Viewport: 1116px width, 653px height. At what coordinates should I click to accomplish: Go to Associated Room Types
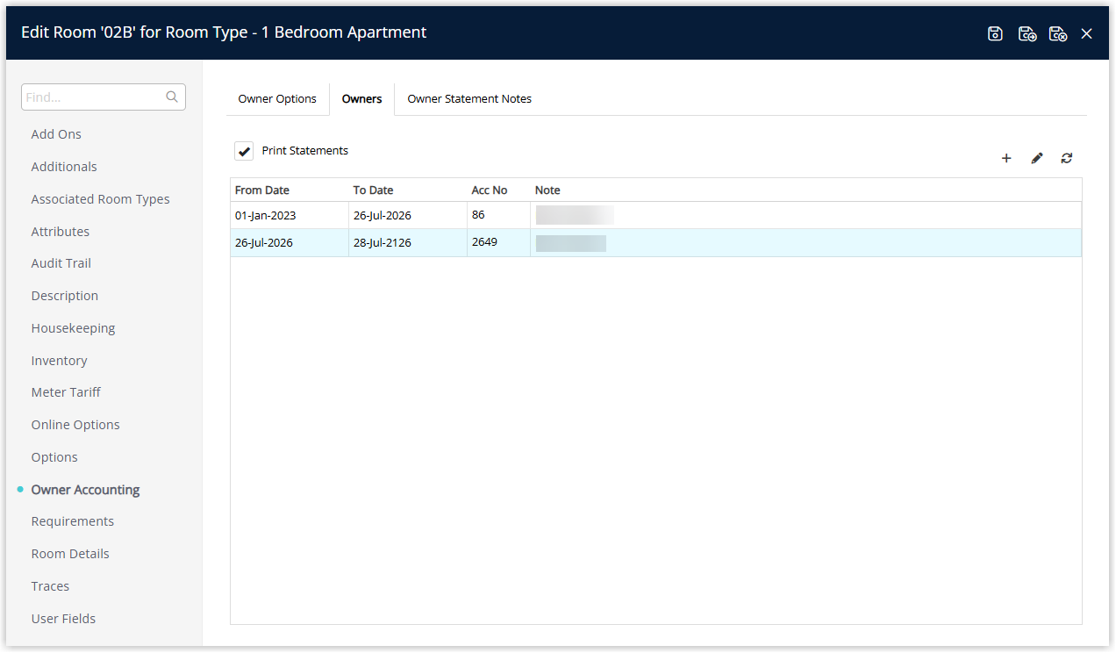tap(101, 199)
